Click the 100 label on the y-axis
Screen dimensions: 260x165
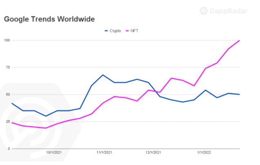7,40
